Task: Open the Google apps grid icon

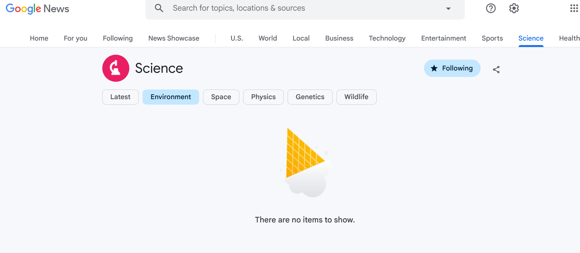Action: [x=574, y=8]
